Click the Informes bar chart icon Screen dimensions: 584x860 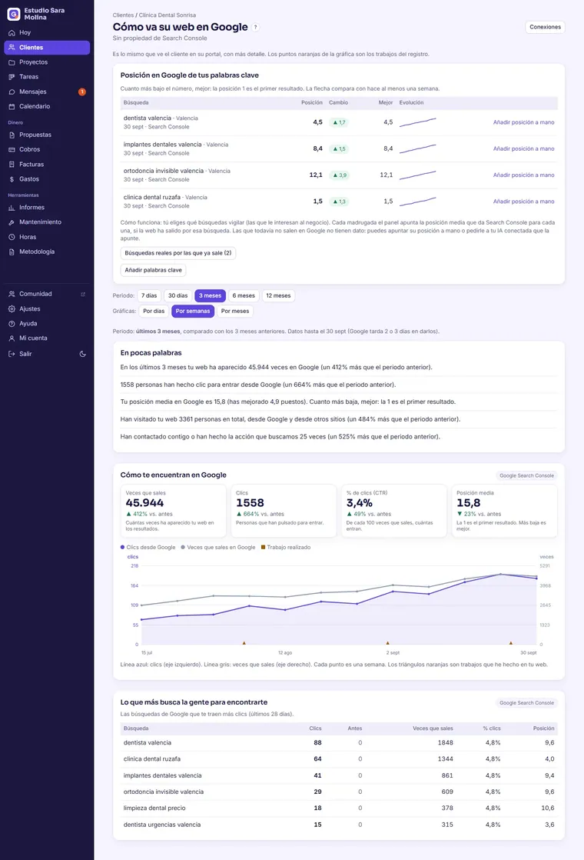coord(12,208)
